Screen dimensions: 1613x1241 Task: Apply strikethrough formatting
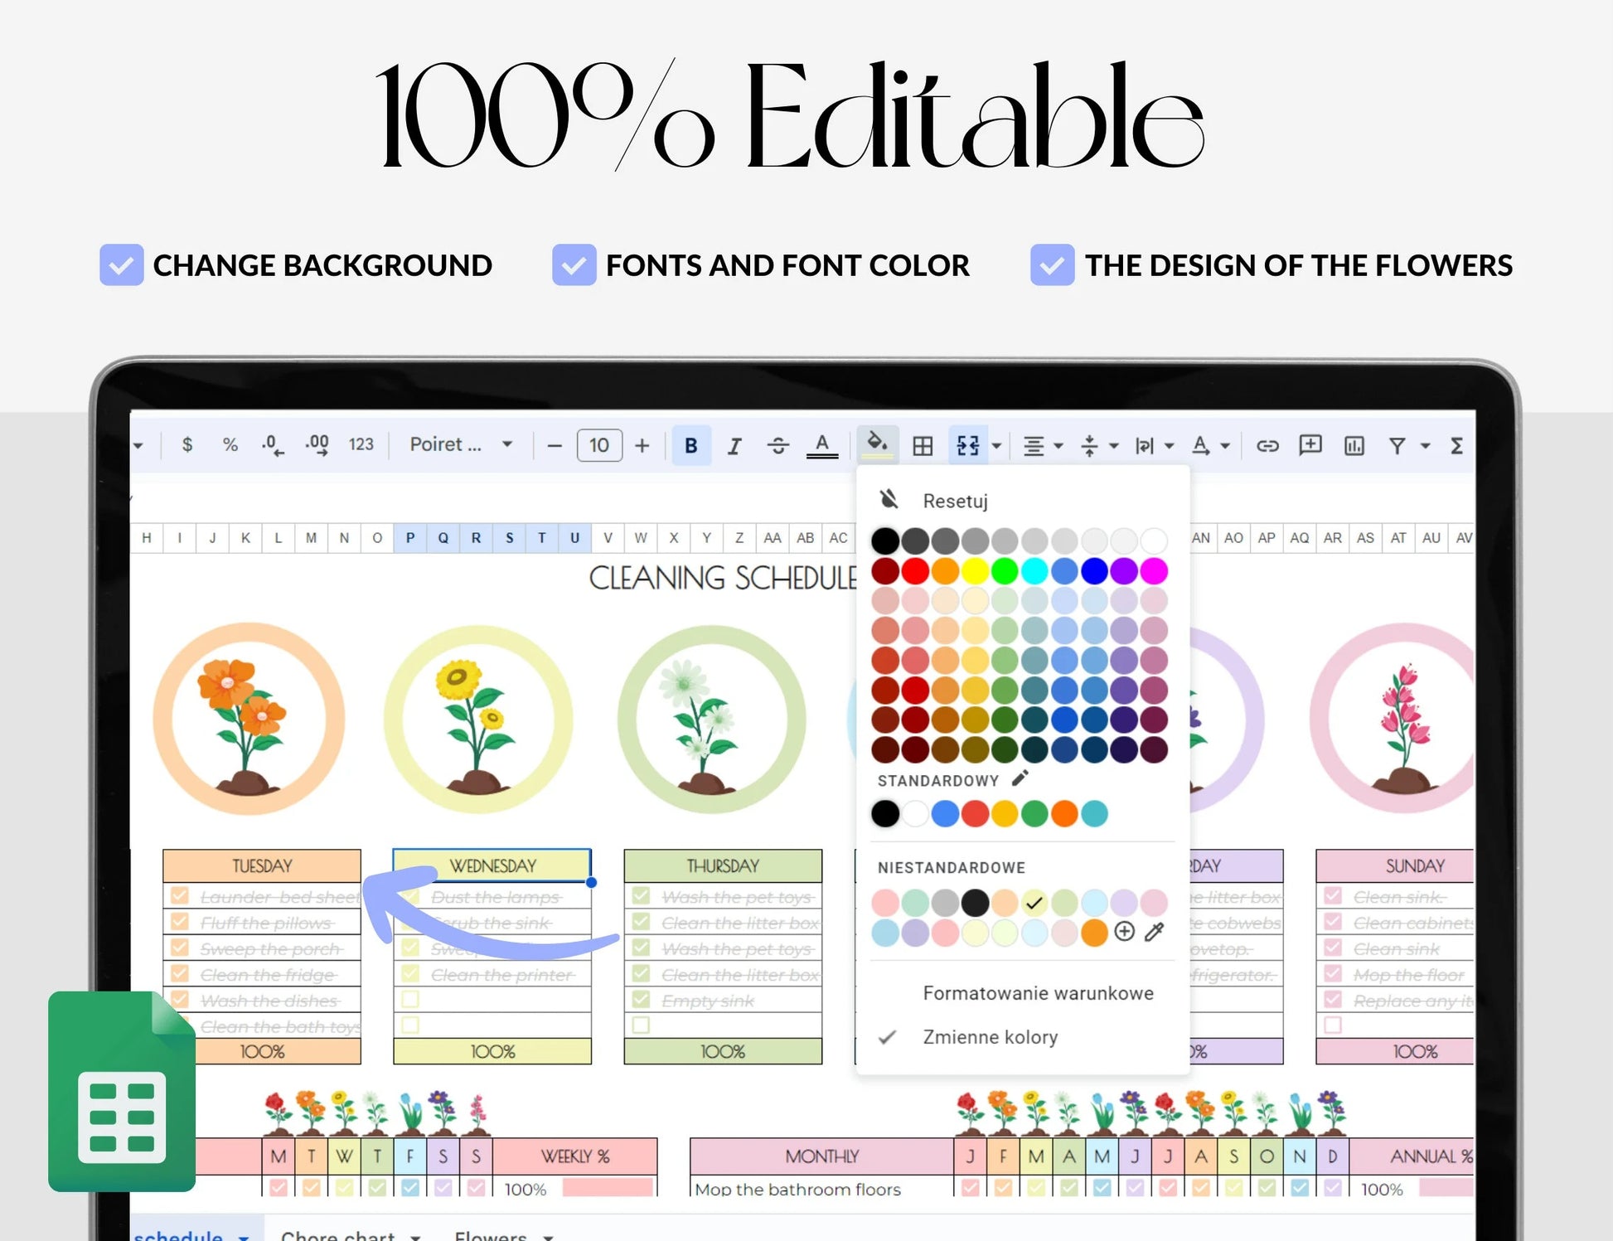pyautogui.click(x=777, y=446)
